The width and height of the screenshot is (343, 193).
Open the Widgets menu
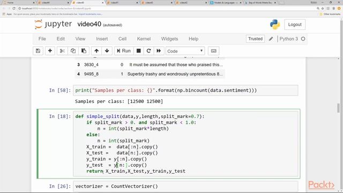(x=169, y=39)
